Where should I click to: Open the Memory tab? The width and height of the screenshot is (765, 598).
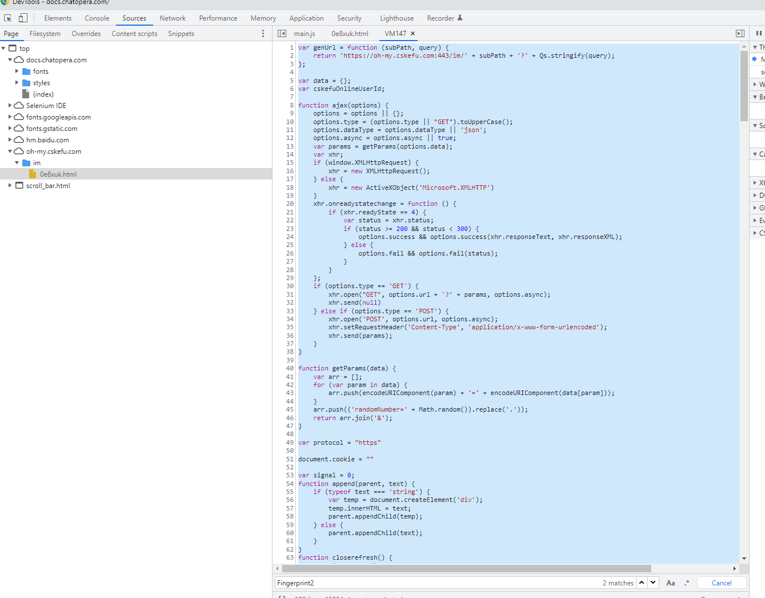point(263,18)
